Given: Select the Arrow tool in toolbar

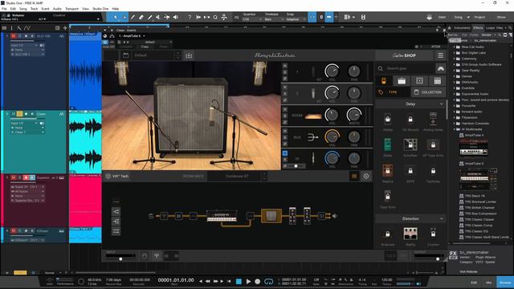Looking at the screenshot, I should coord(116,17).
